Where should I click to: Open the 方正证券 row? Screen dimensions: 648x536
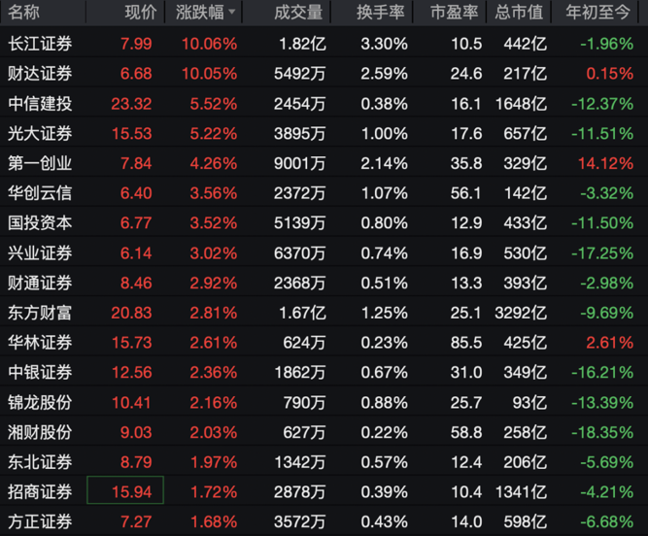tap(40, 521)
